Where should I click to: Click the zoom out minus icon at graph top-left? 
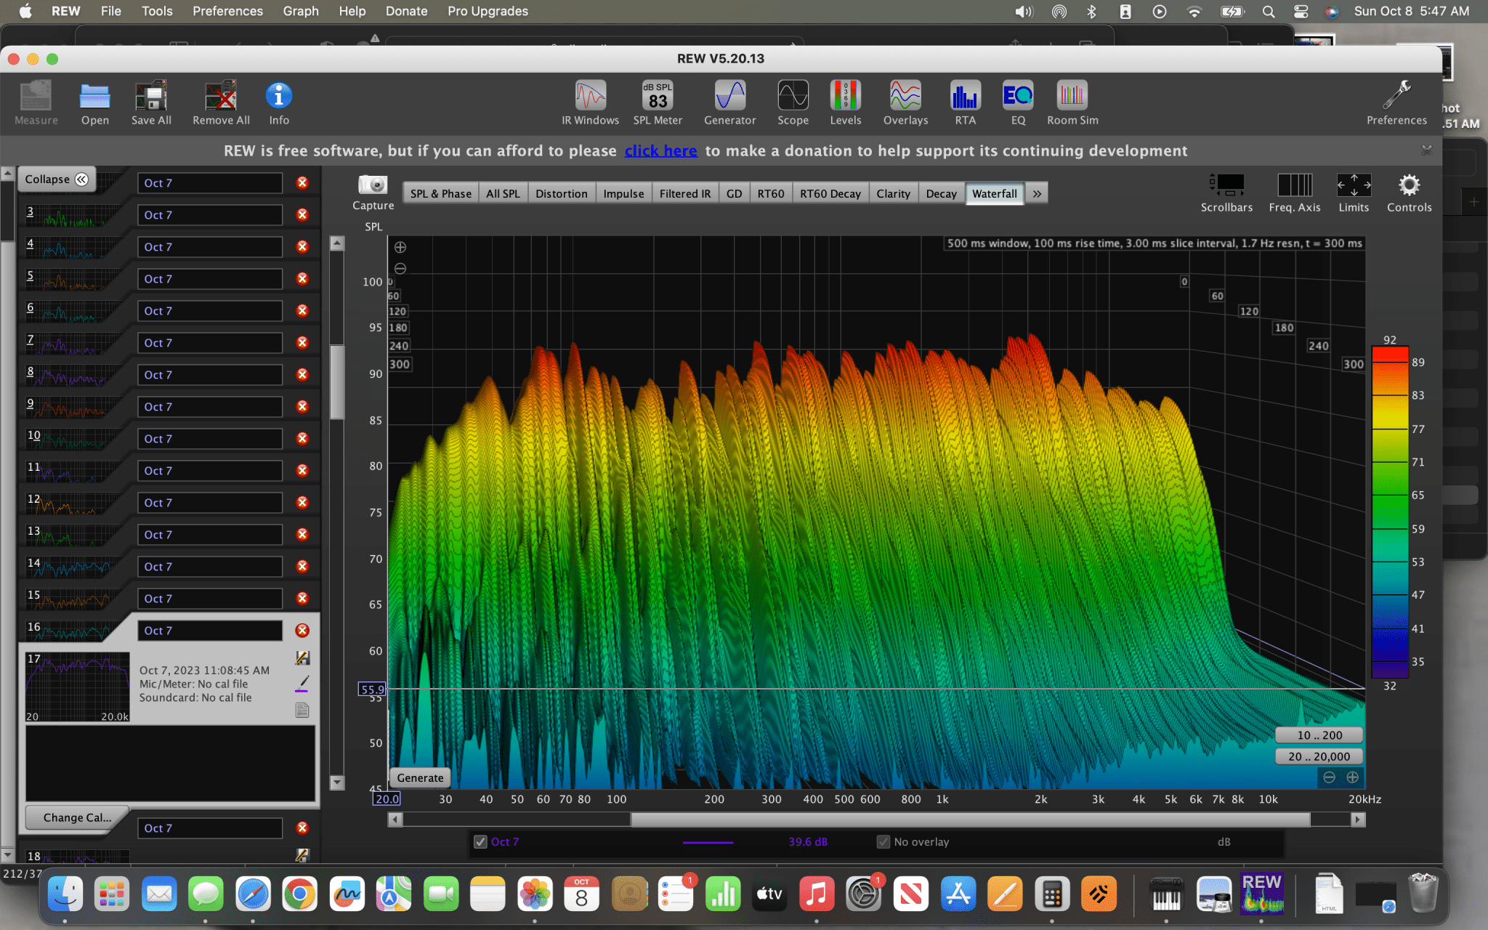400,269
